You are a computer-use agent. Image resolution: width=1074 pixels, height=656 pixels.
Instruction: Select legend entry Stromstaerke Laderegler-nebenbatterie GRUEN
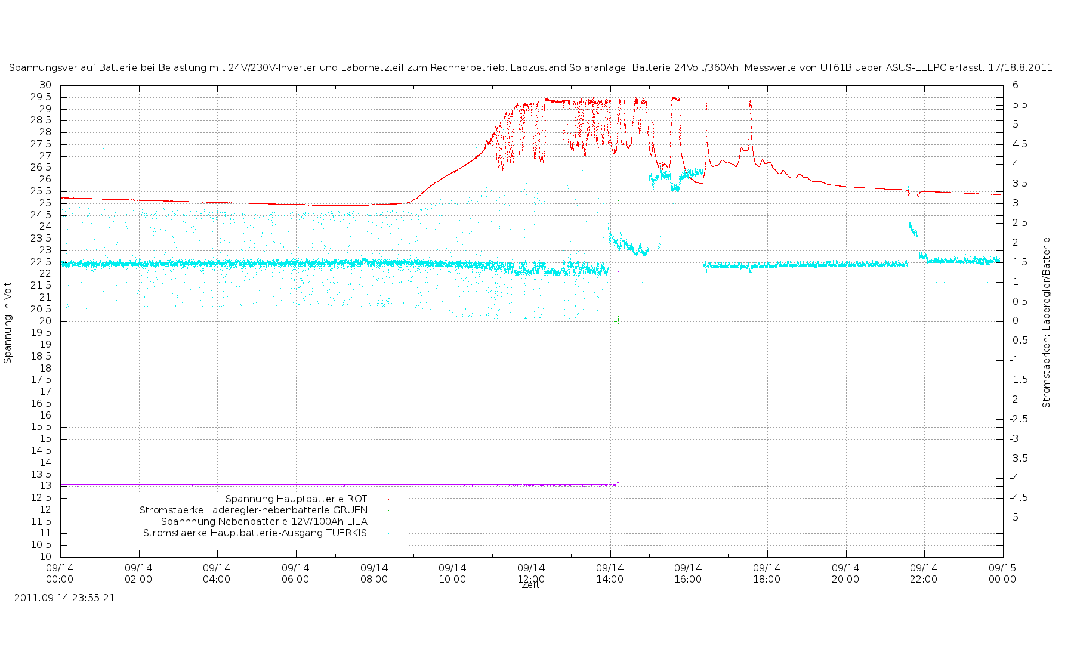254,510
